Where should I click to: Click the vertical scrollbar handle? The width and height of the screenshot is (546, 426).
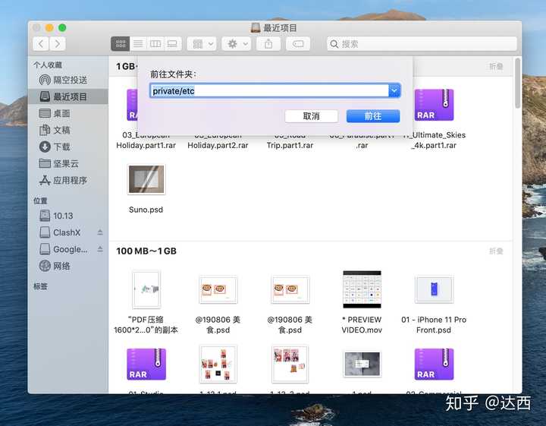pos(517,83)
